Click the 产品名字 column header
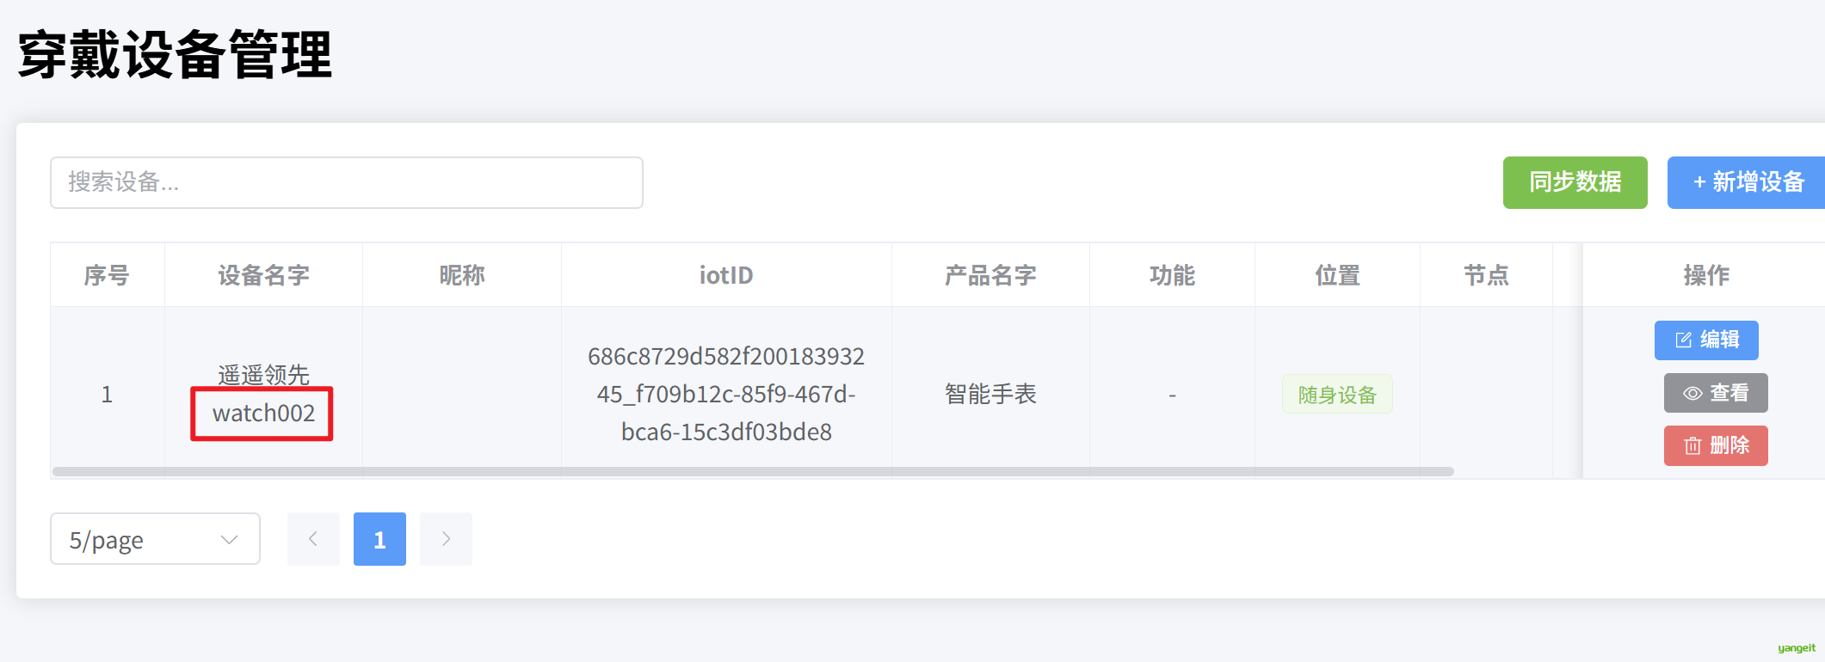The width and height of the screenshot is (1825, 662). 990,275
